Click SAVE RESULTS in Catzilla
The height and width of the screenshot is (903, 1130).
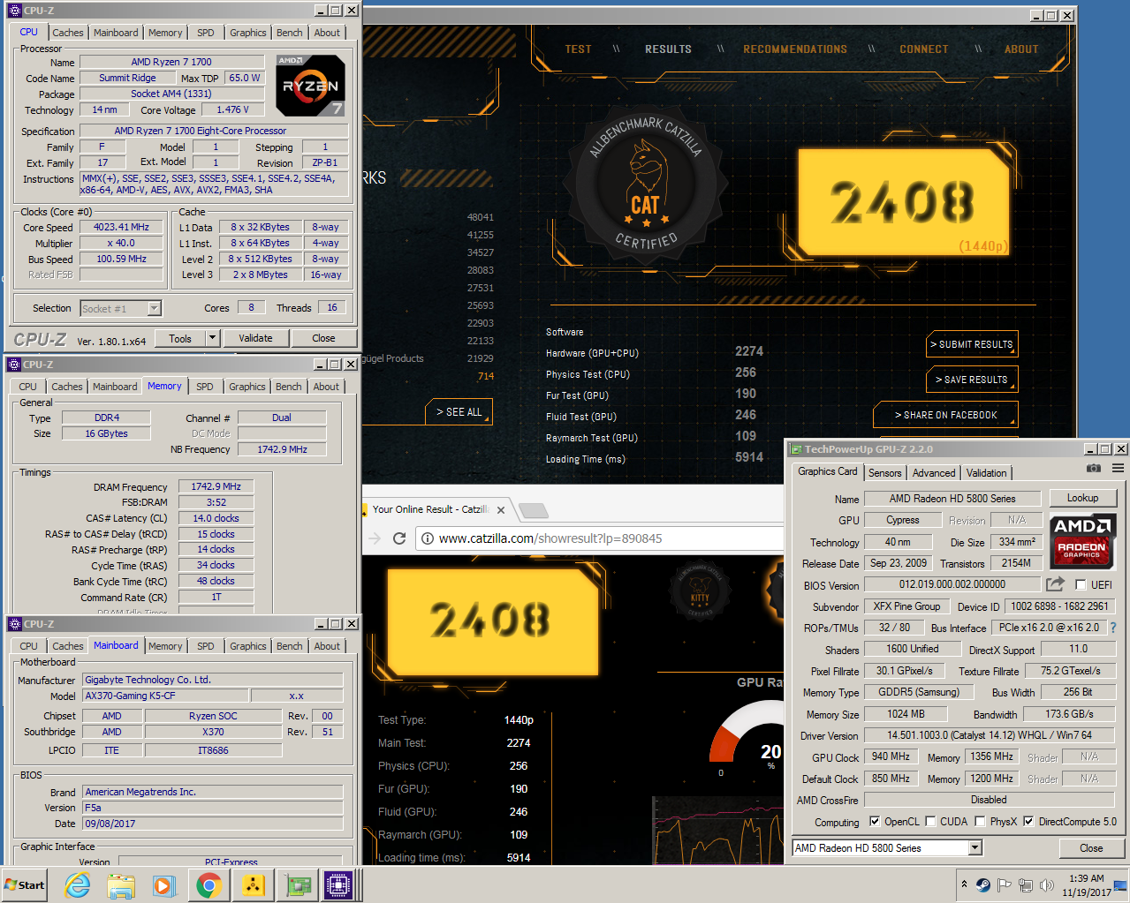click(972, 380)
